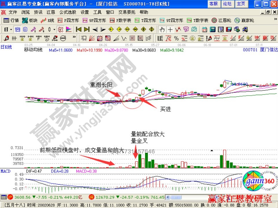Open the 9T四方形 T9 tool
This screenshot has height=208, width=278.
tap(171, 21)
